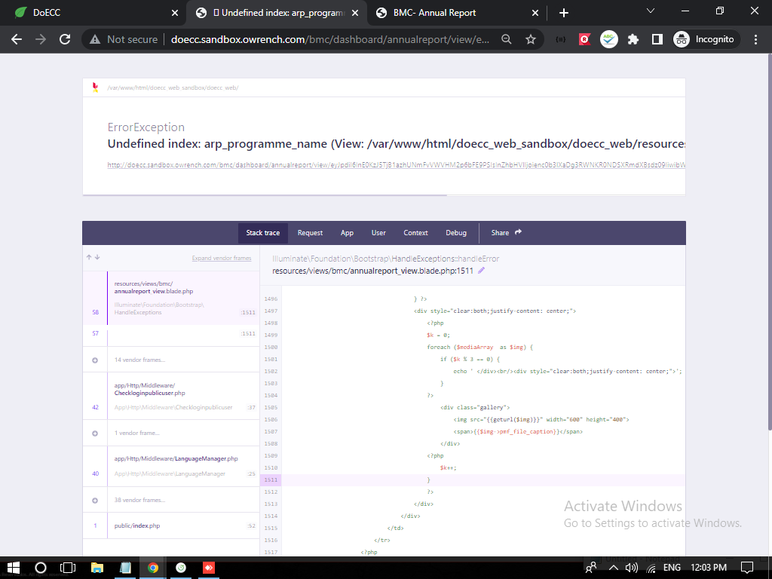
Task: Switch to the Request tab
Action: (x=310, y=233)
